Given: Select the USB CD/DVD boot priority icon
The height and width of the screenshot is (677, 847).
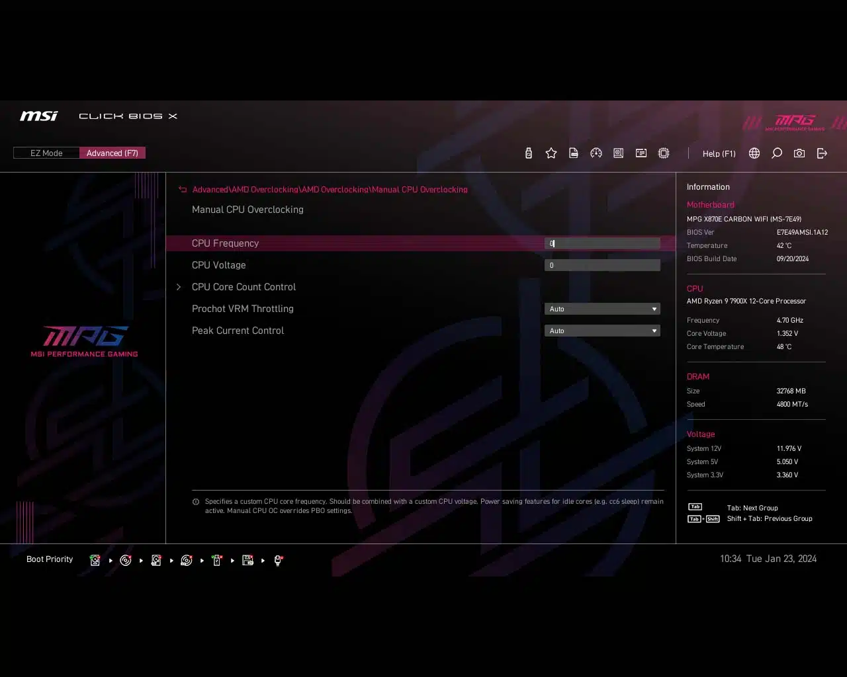Looking at the screenshot, I should point(187,561).
